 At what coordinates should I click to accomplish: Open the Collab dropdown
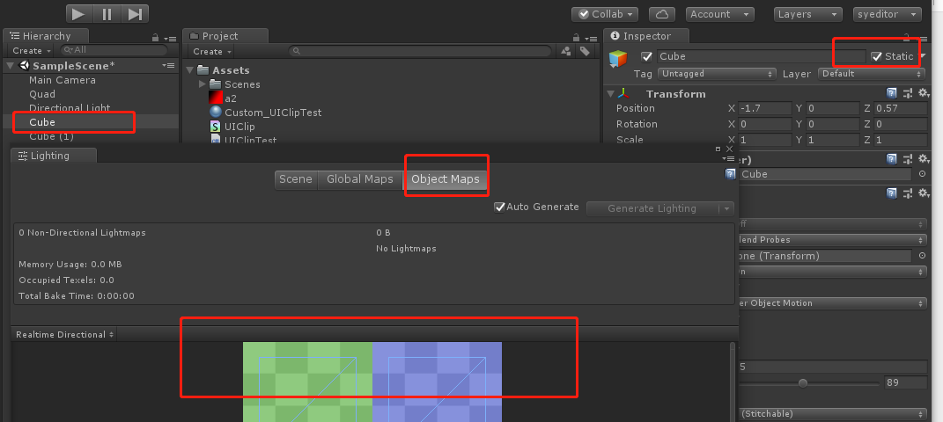(x=605, y=14)
